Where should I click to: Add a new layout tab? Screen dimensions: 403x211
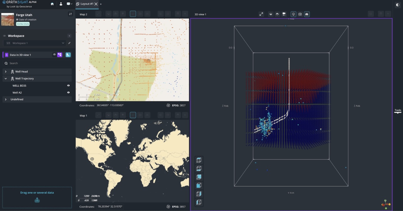[x=101, y=4]
